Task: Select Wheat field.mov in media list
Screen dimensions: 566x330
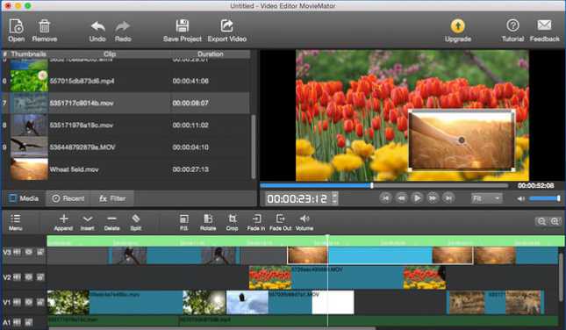Action: pyautogui.click(x=125, y=169)
